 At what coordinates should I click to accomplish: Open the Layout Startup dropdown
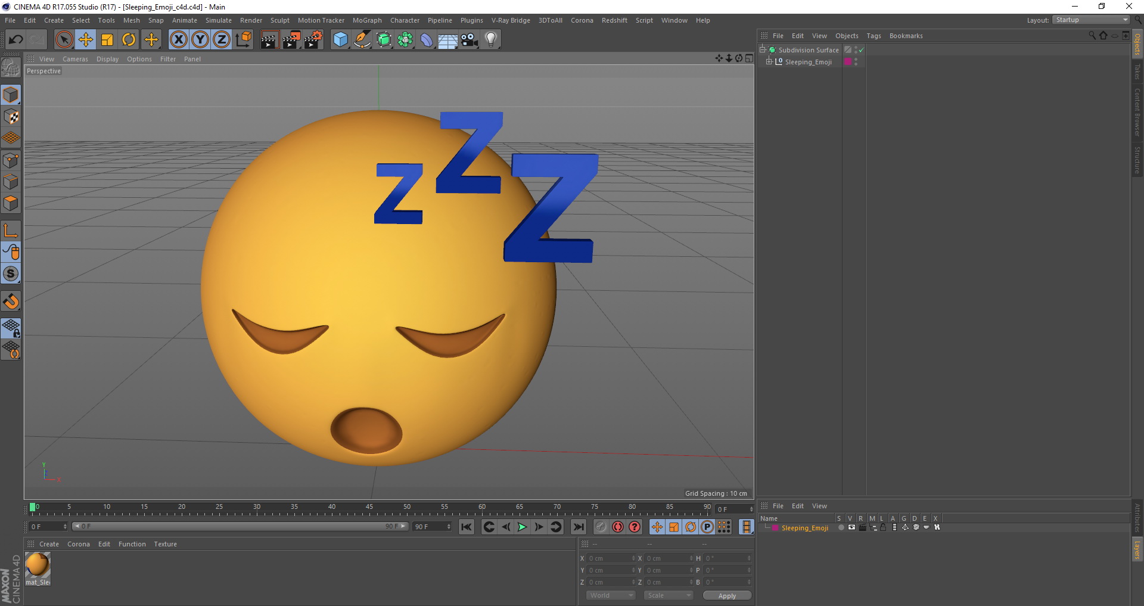tap(1091, 20)
